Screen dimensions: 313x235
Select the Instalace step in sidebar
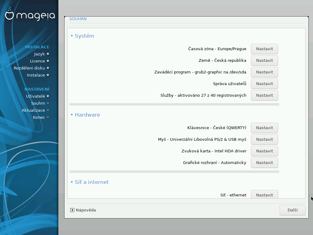(36, 75)
